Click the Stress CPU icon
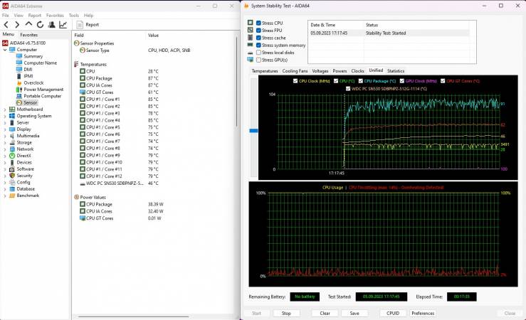Screen dimensions: 526x320 251,23
